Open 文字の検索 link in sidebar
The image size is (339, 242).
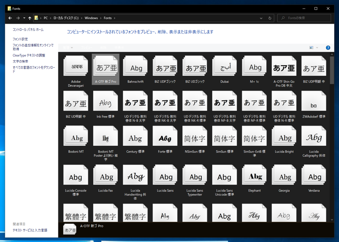21,62
